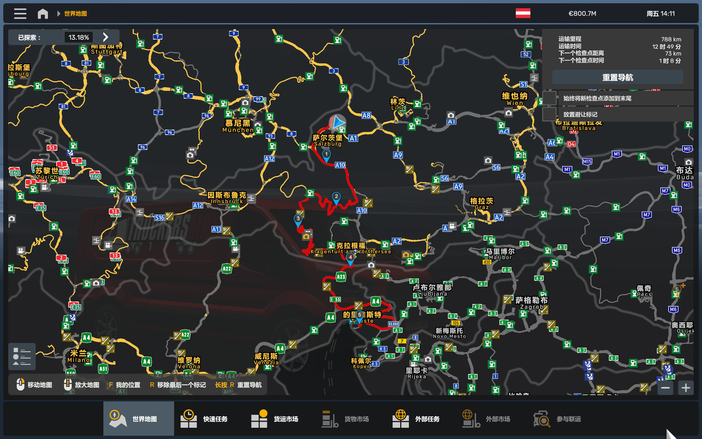Click the 科佩尔 Koper city label
Image resolution: width=702 pixels, height=439 pixels.
coord(361,363)
